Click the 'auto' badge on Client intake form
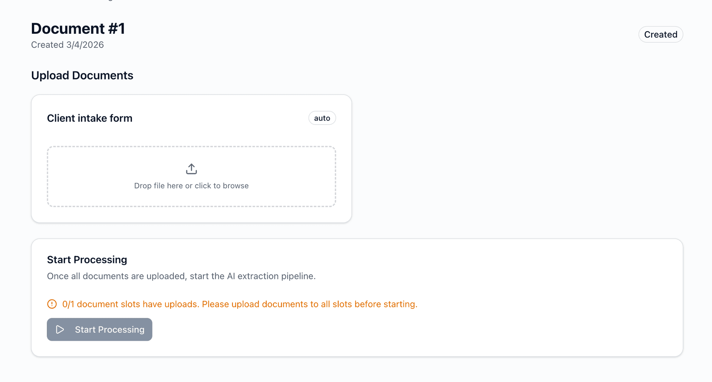712x382 pixels. point(322,118)
